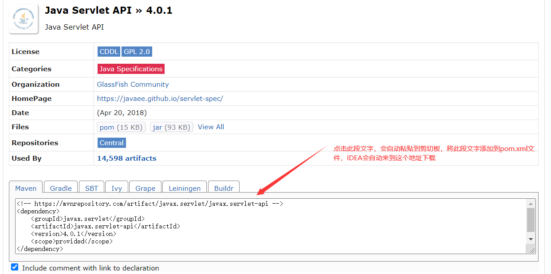Switch to the Gradle tab
The width and height of the screenshot is (551, 274).
pos(61,188)
